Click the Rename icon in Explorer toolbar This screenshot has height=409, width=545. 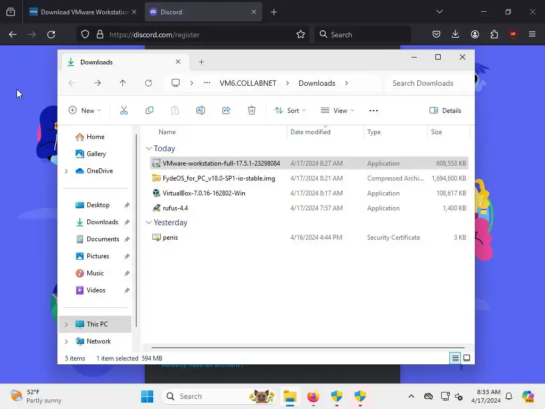point(201,111)
